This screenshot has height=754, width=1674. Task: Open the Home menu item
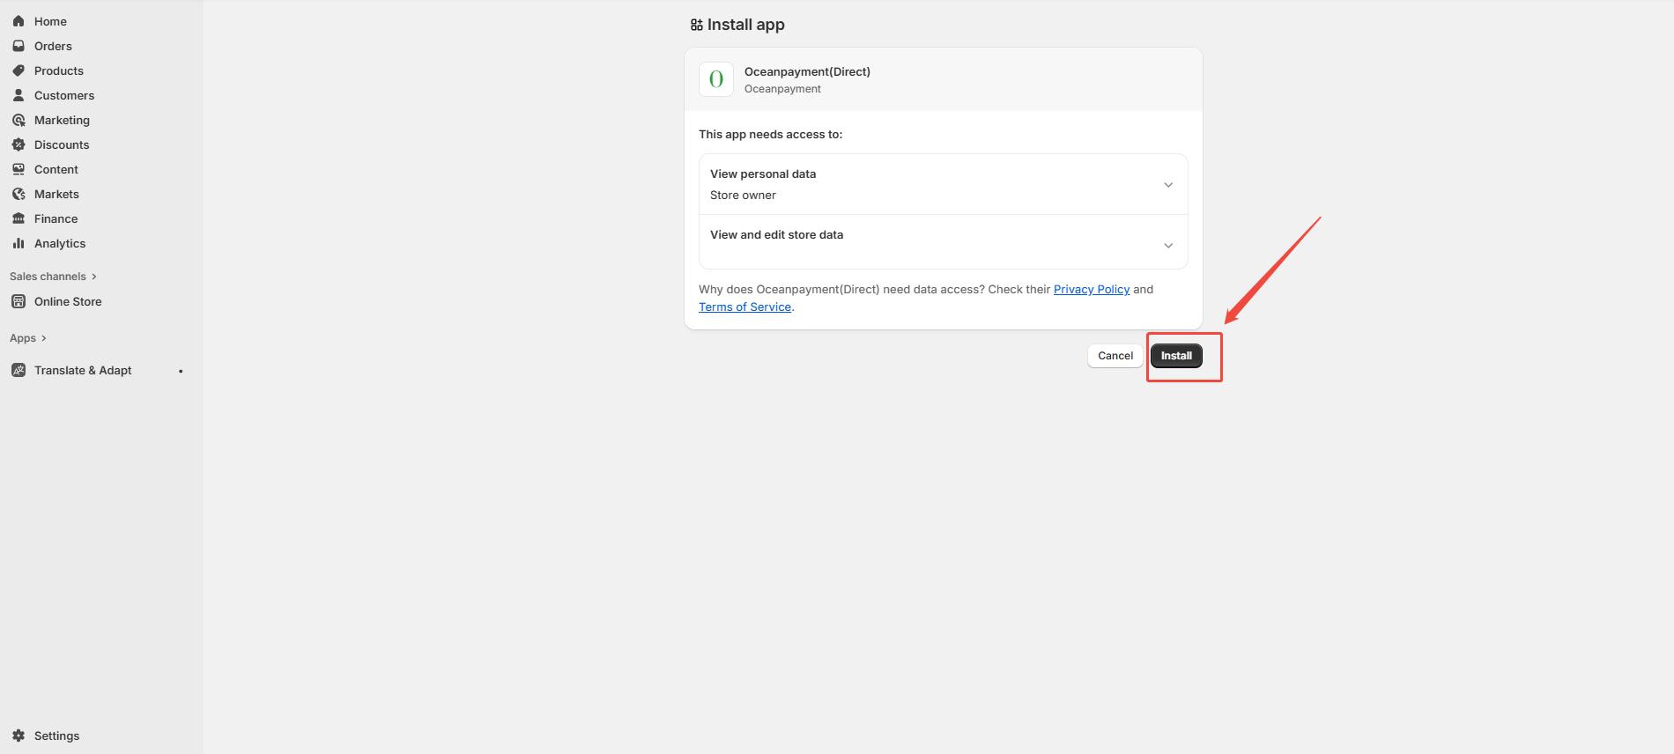(50, 21)
